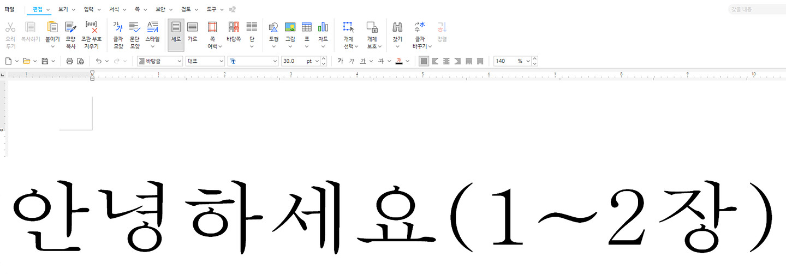This screenshot has width=786, height=274.
Task: Open the 서식 menu tab
Action: tap(114, 9)
